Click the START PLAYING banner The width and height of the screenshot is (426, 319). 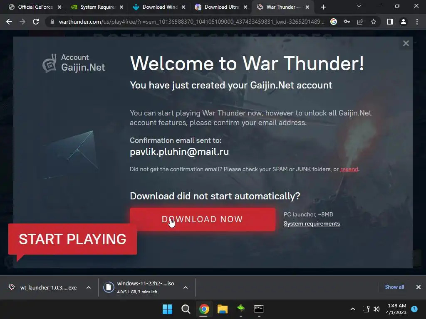pos(72,239)
